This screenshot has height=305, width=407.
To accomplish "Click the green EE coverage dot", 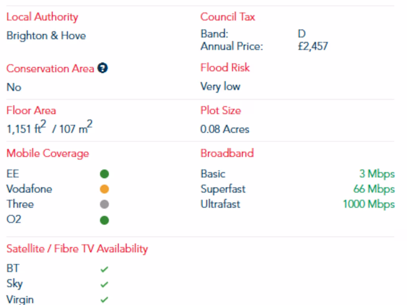I will pyautogui.click(x=104, y=174).
